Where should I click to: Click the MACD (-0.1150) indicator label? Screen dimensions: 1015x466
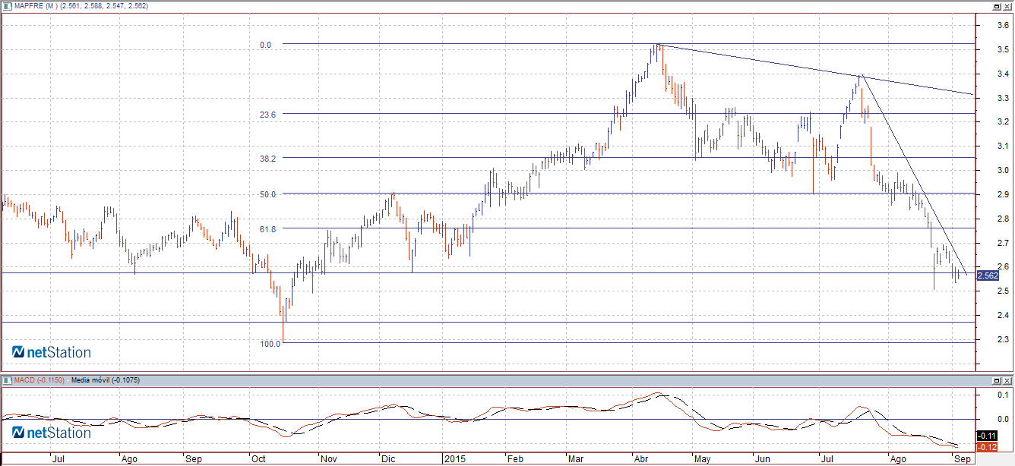pyautogui.click(x=40, y=379)
